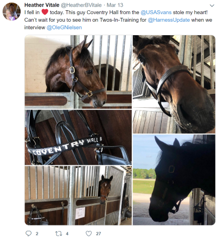Open the silhouetted horse outdoor photo
Image resolution: width=217 pixels, height=240 pixels.
(x=174, y=180)
